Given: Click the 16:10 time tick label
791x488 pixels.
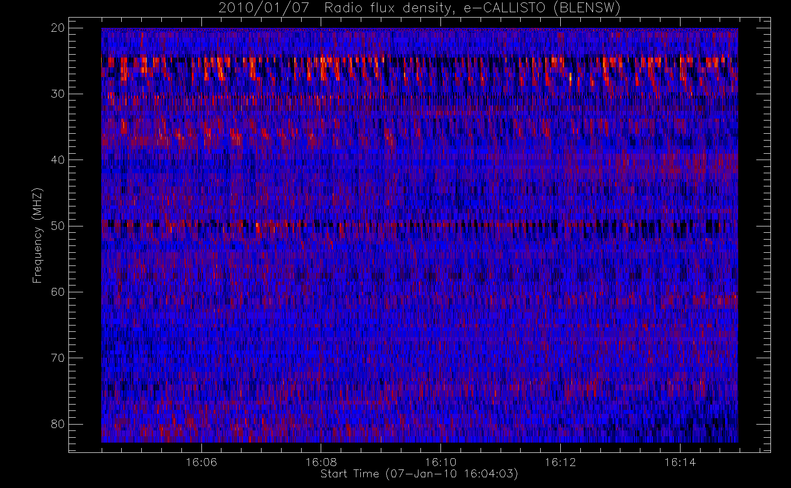Looking at the screenshot, I should (x=440, y=462).
